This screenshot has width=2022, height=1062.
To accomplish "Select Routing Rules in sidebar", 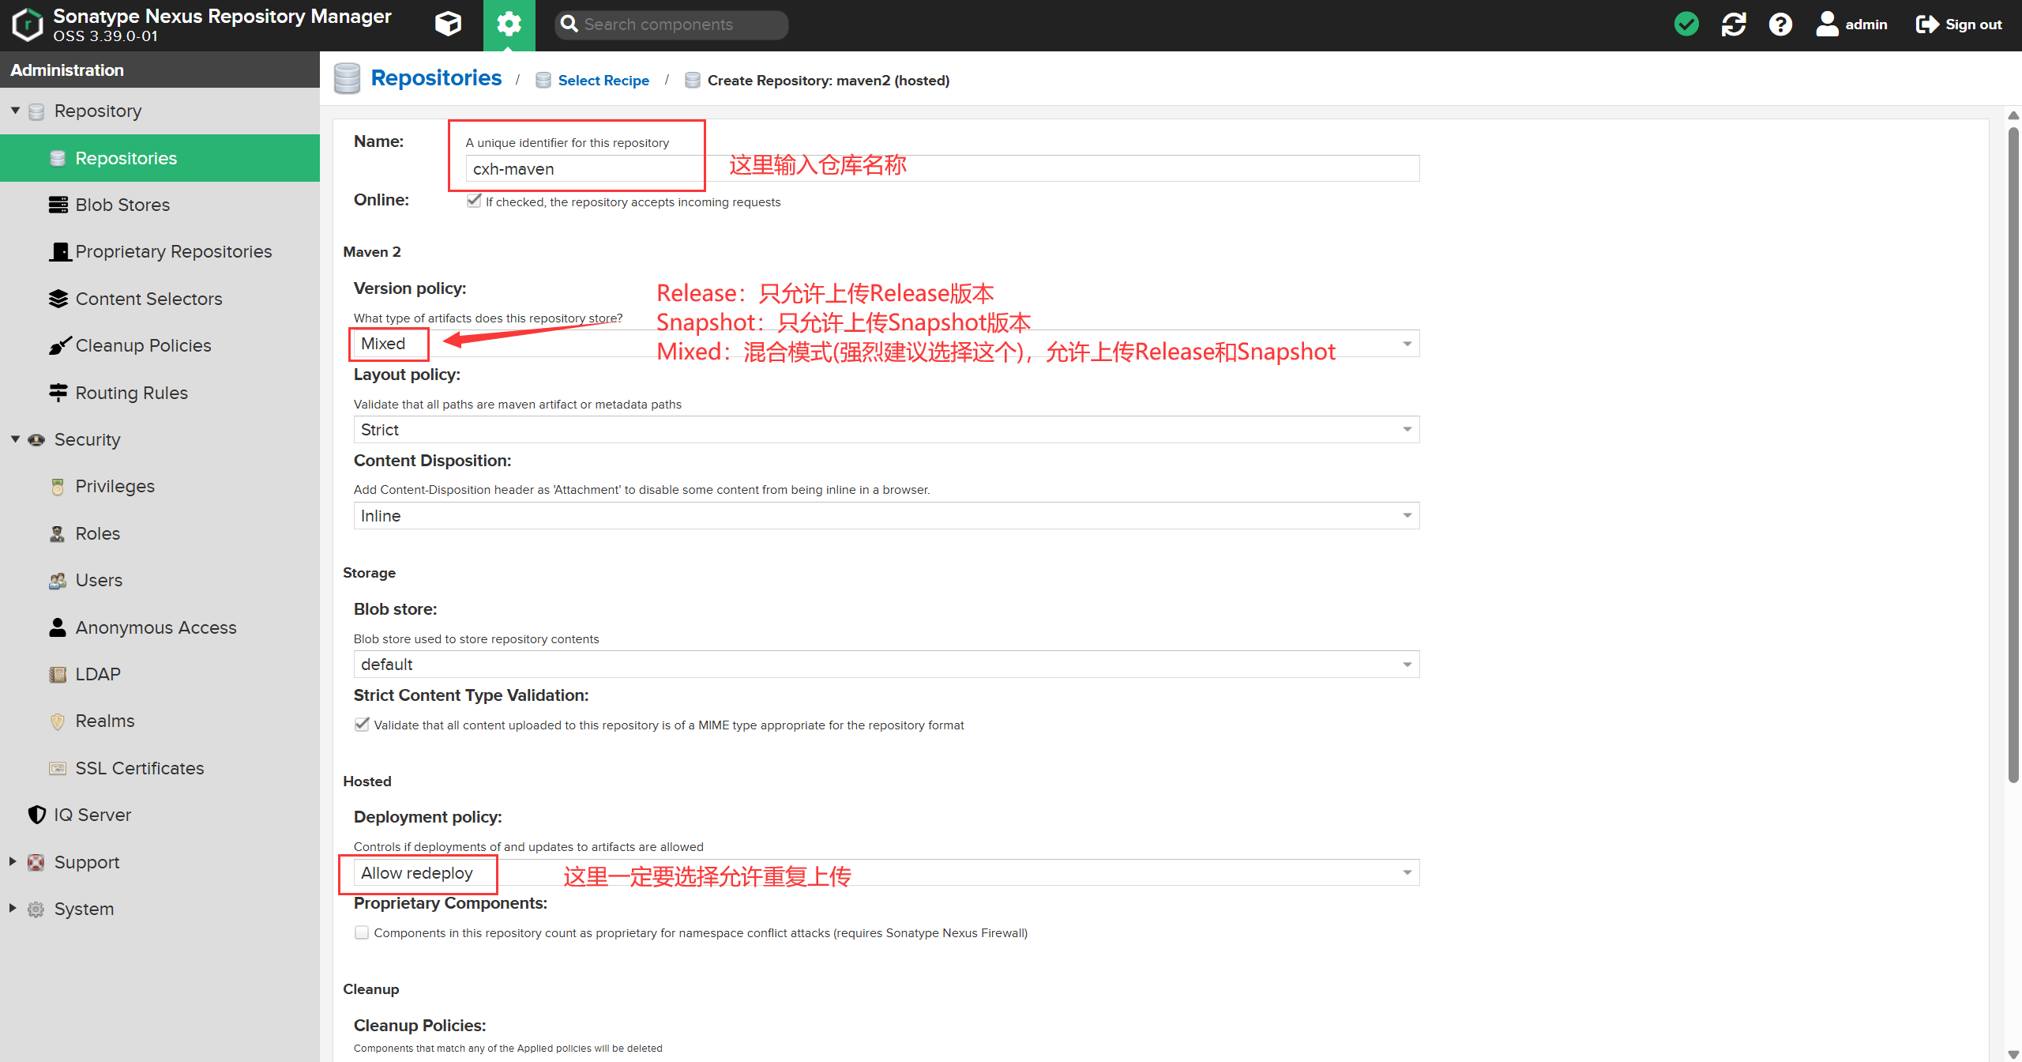I will pos(131,393).
